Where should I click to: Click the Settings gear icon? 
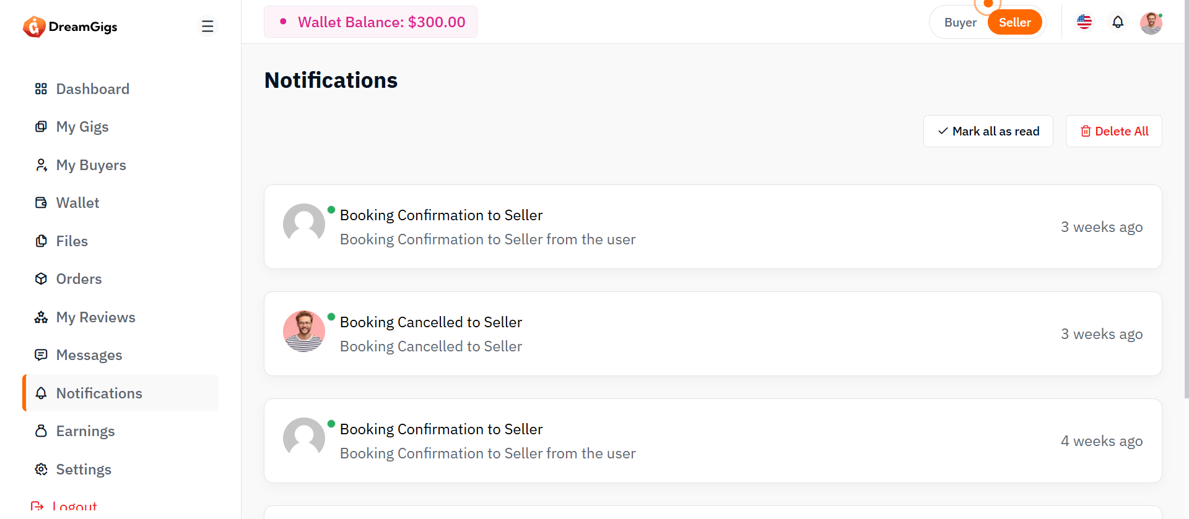point(41,470)
